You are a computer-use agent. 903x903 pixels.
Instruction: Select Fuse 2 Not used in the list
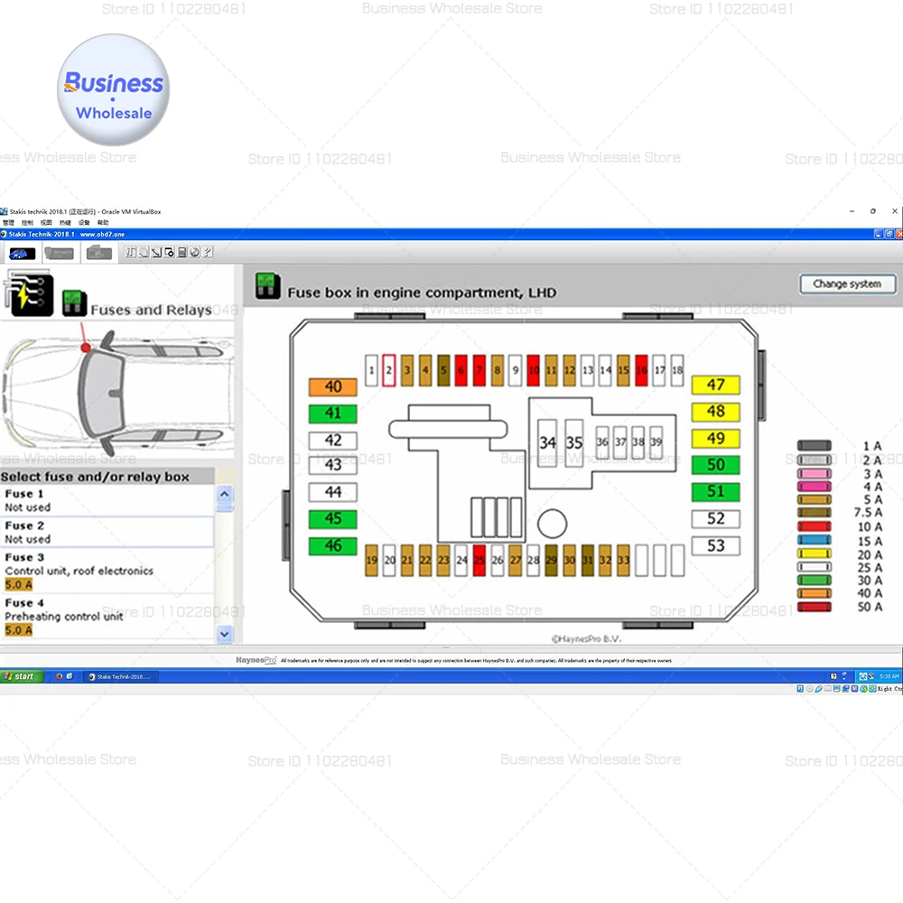[107, 532]
